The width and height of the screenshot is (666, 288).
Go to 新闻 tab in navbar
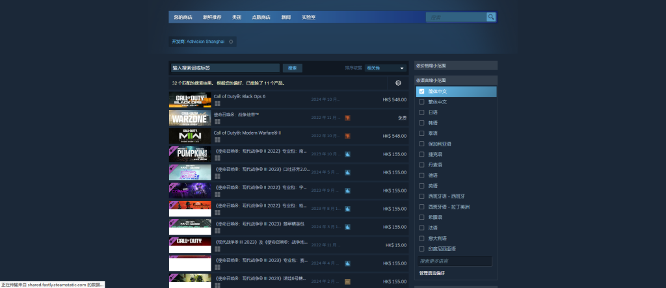tap(286, 18)
